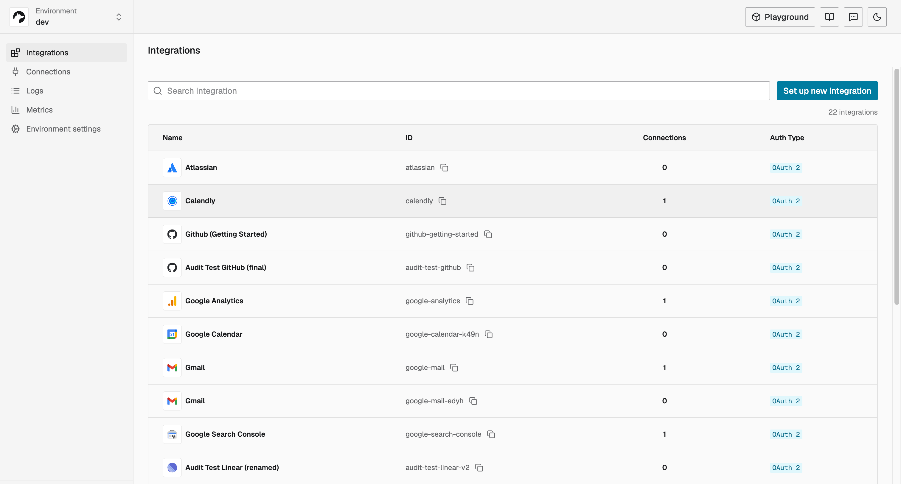
Task: Click the Calendly logo icon
Action: click(x=172, y=201)
